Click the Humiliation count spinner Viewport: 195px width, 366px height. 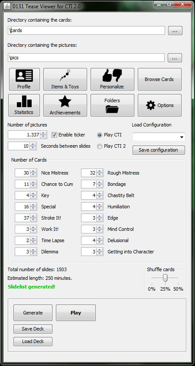[92, 207]
